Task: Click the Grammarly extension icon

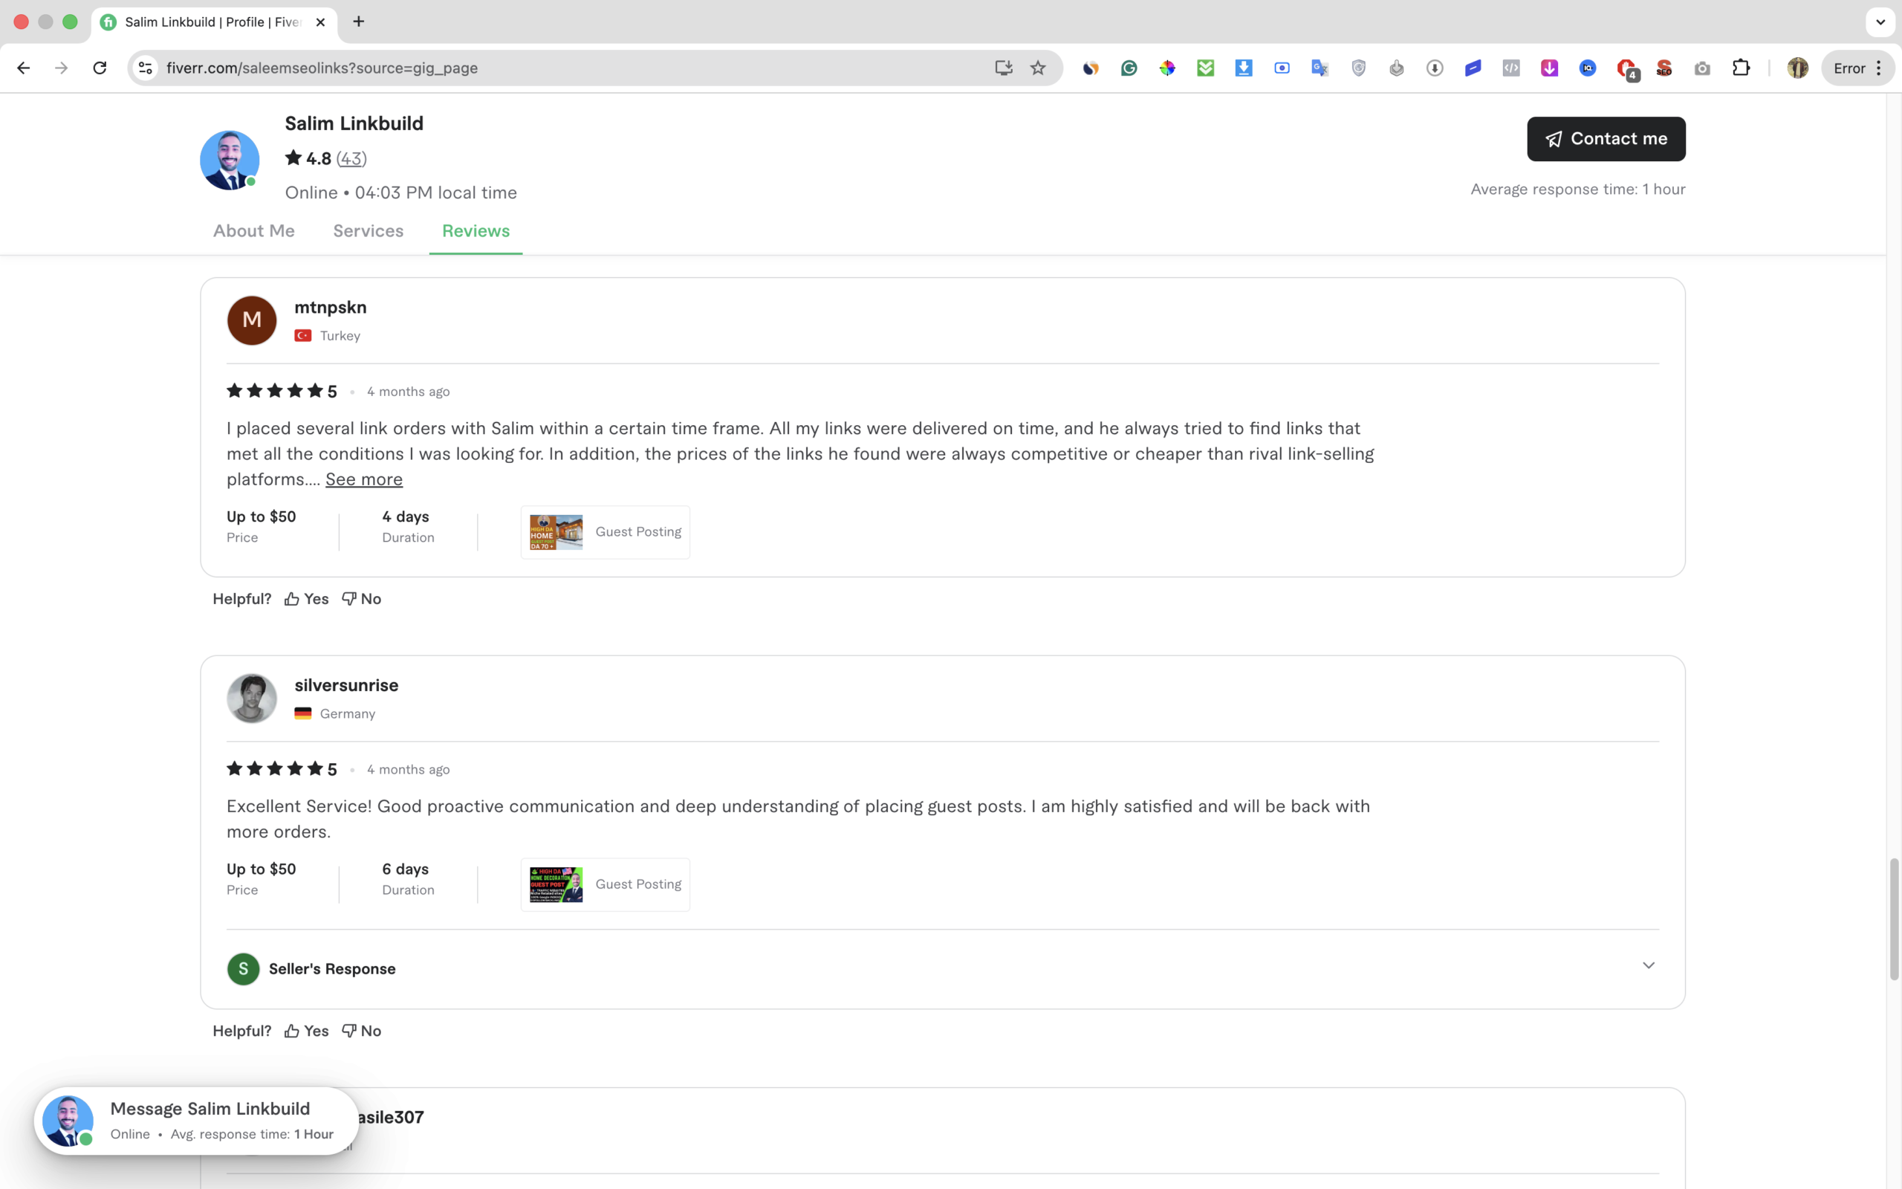Action: [1129, 68]
